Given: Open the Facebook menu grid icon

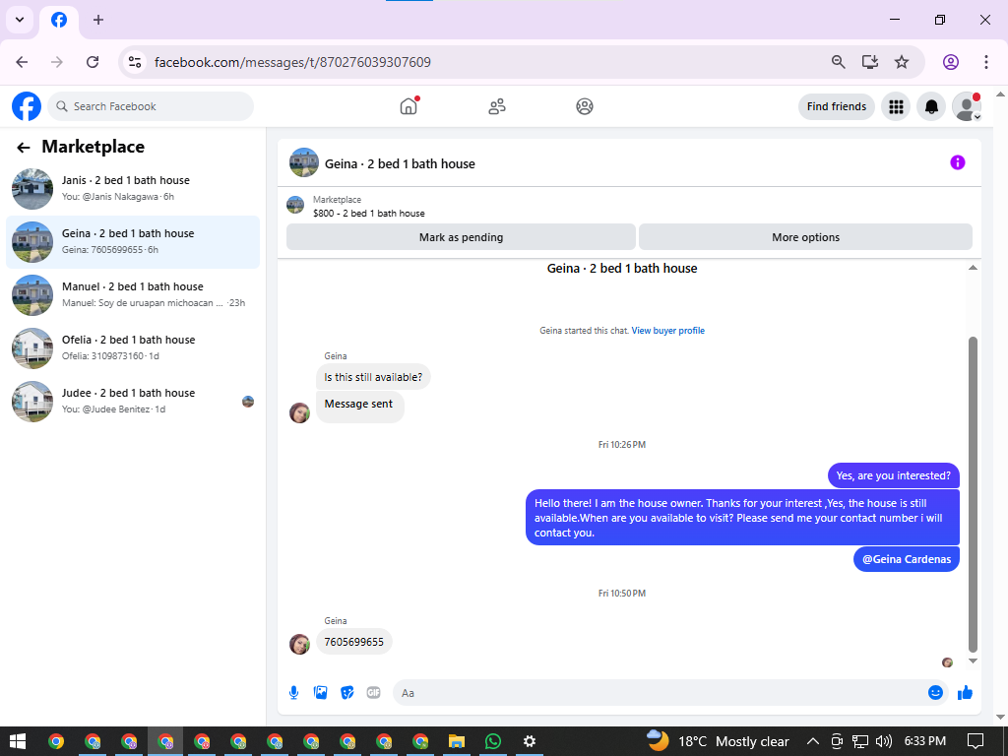Looking at the screenshot, I should coord(896,106).
